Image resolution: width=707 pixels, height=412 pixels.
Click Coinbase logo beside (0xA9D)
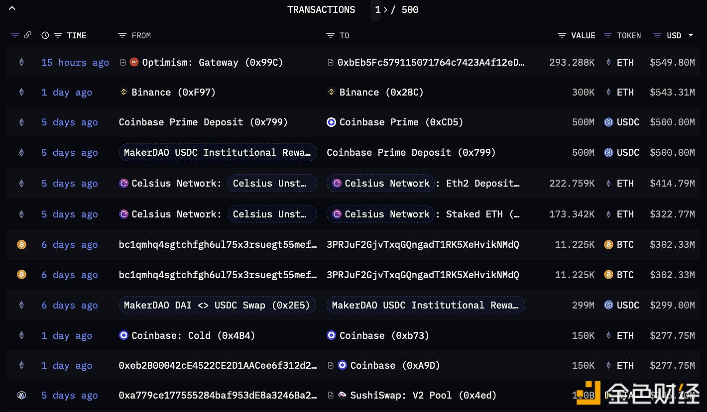[x=343, y=365]
